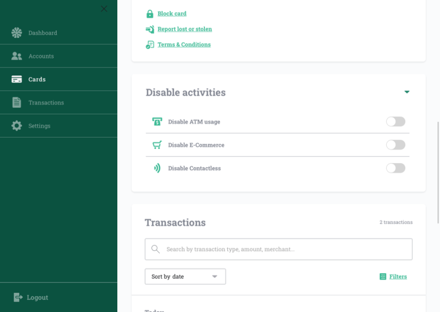Screen dimensions: 440x312
Task: Click the ATM icon in Disable activities
Action: tap(157, 122)
